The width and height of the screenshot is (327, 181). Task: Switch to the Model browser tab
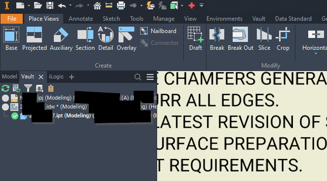(9, 76)
